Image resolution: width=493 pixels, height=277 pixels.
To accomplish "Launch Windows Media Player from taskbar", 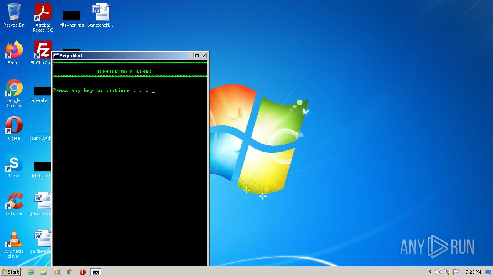I will (57, 272).
